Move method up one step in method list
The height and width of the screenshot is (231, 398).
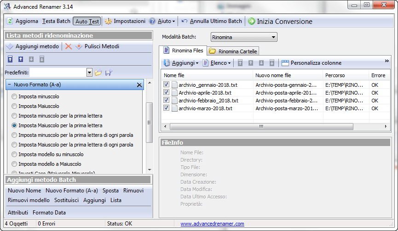21,59
